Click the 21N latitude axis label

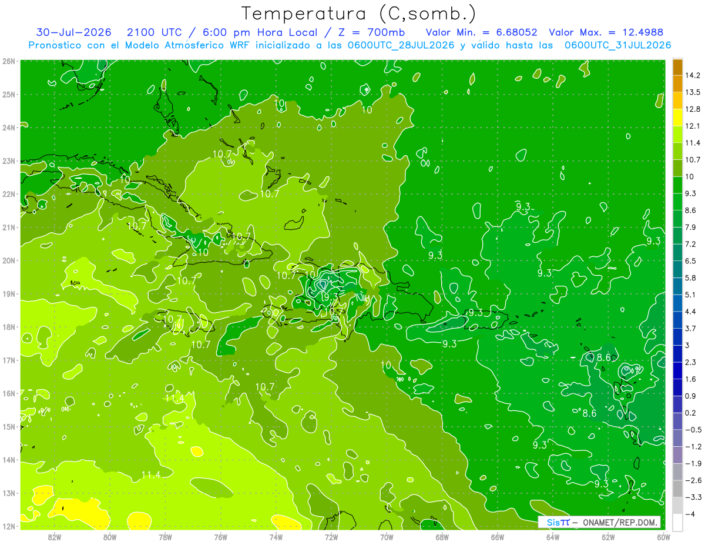[x=8, y=227]
